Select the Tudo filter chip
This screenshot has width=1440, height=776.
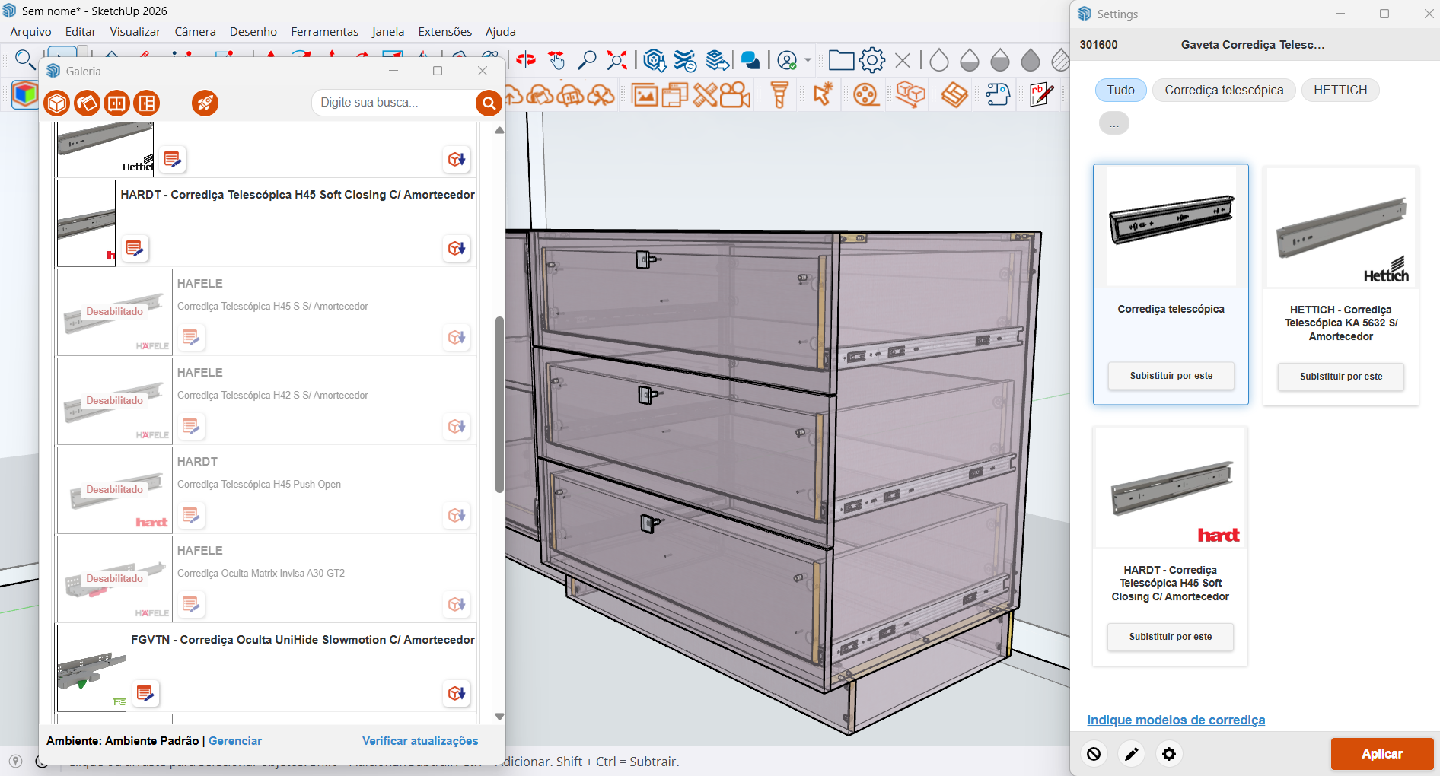(1120, 90)
